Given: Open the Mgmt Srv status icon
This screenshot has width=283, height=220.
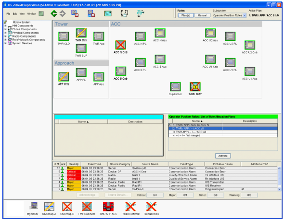Looking at the screenshot, I should coord(34,206).
